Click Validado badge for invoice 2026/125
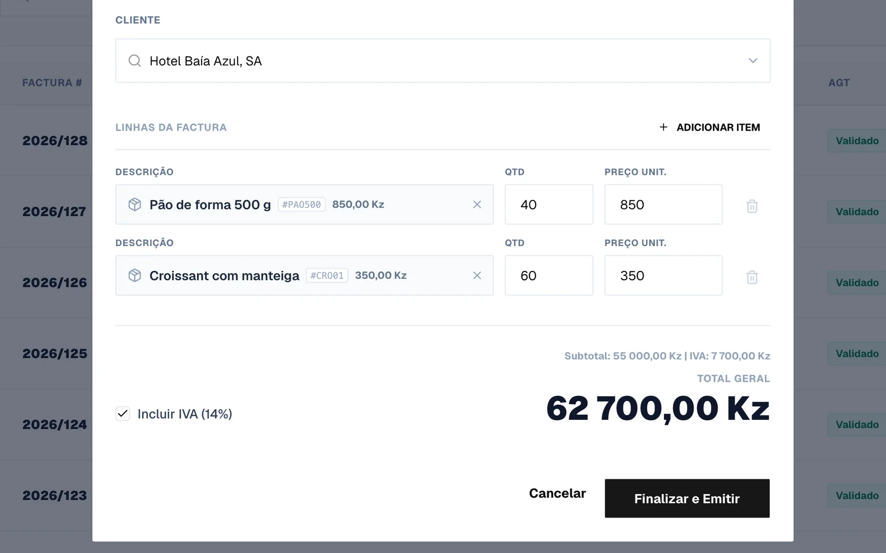 point(857,353)
